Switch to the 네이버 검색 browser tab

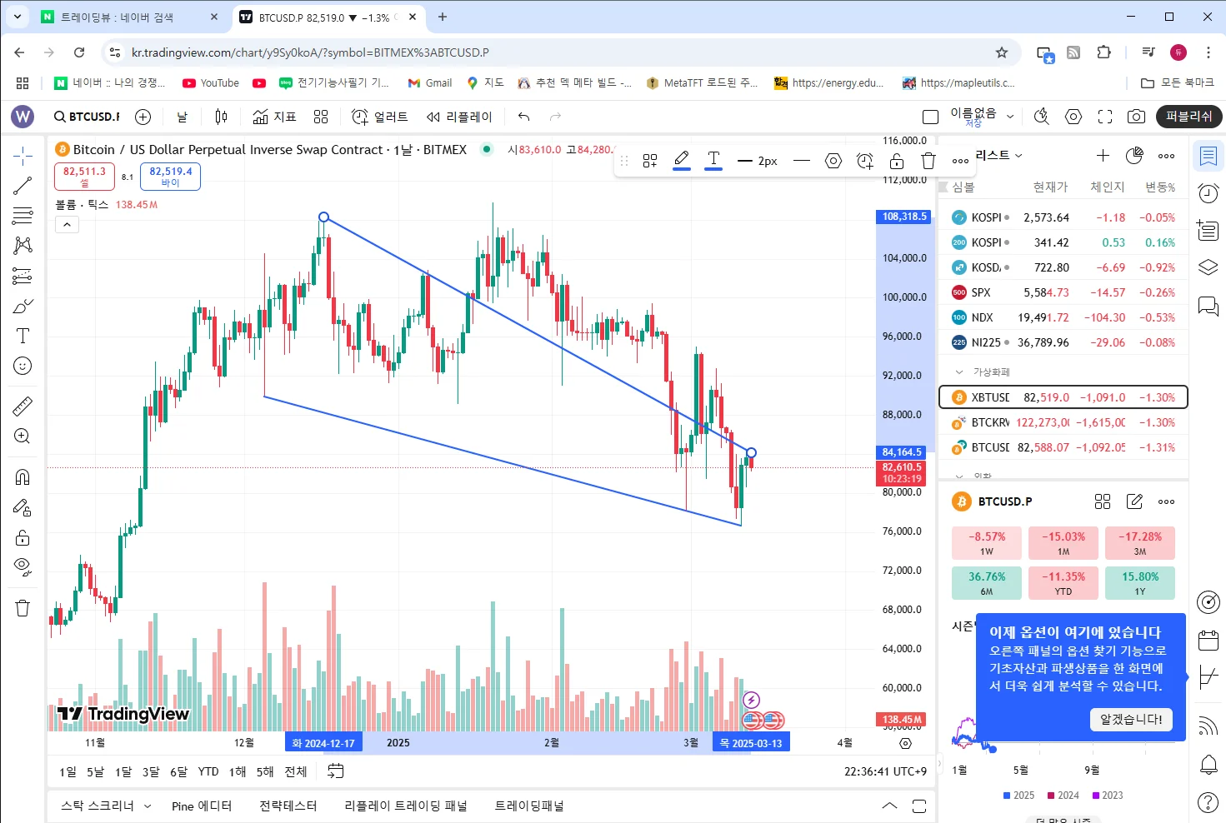point(129,17)
